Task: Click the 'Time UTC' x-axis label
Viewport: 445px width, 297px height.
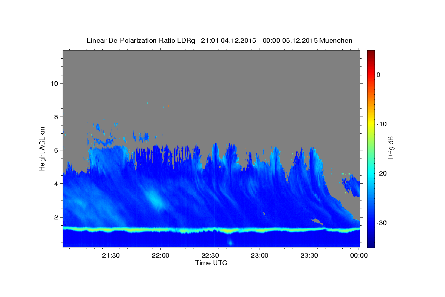Action: click(x=211, y=263)
